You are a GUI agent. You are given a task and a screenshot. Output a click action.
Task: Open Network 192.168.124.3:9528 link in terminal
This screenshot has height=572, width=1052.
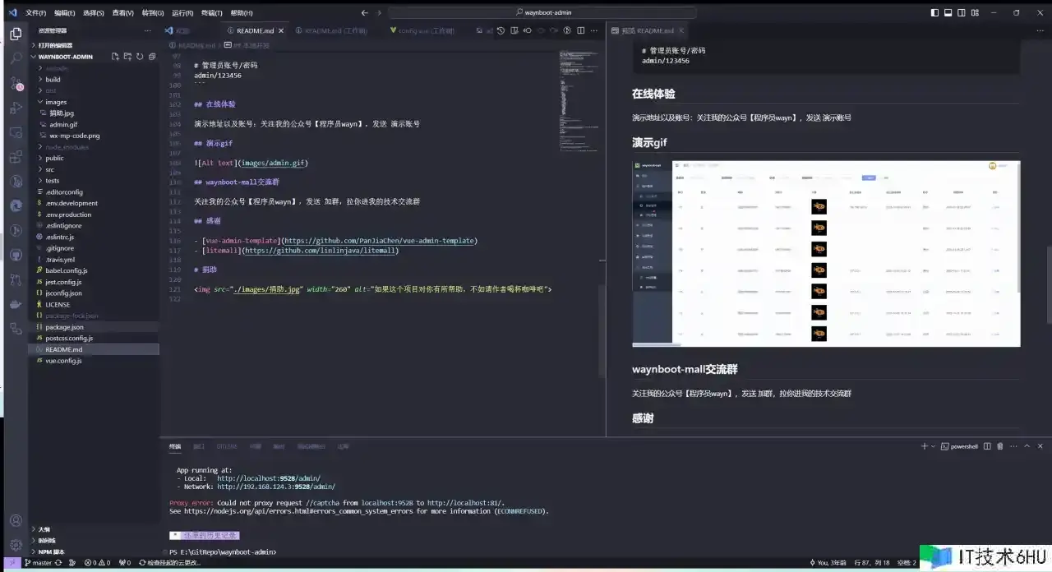point(276,487)
